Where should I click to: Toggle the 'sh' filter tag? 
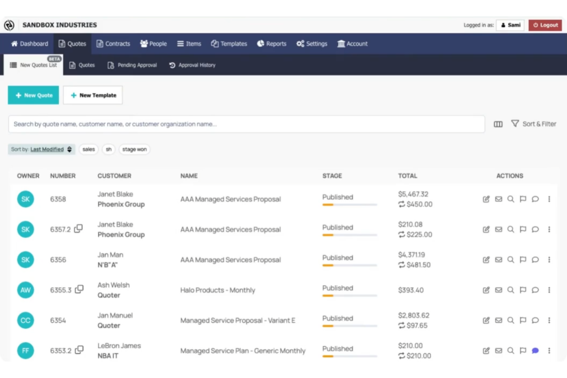click(108, 149)
